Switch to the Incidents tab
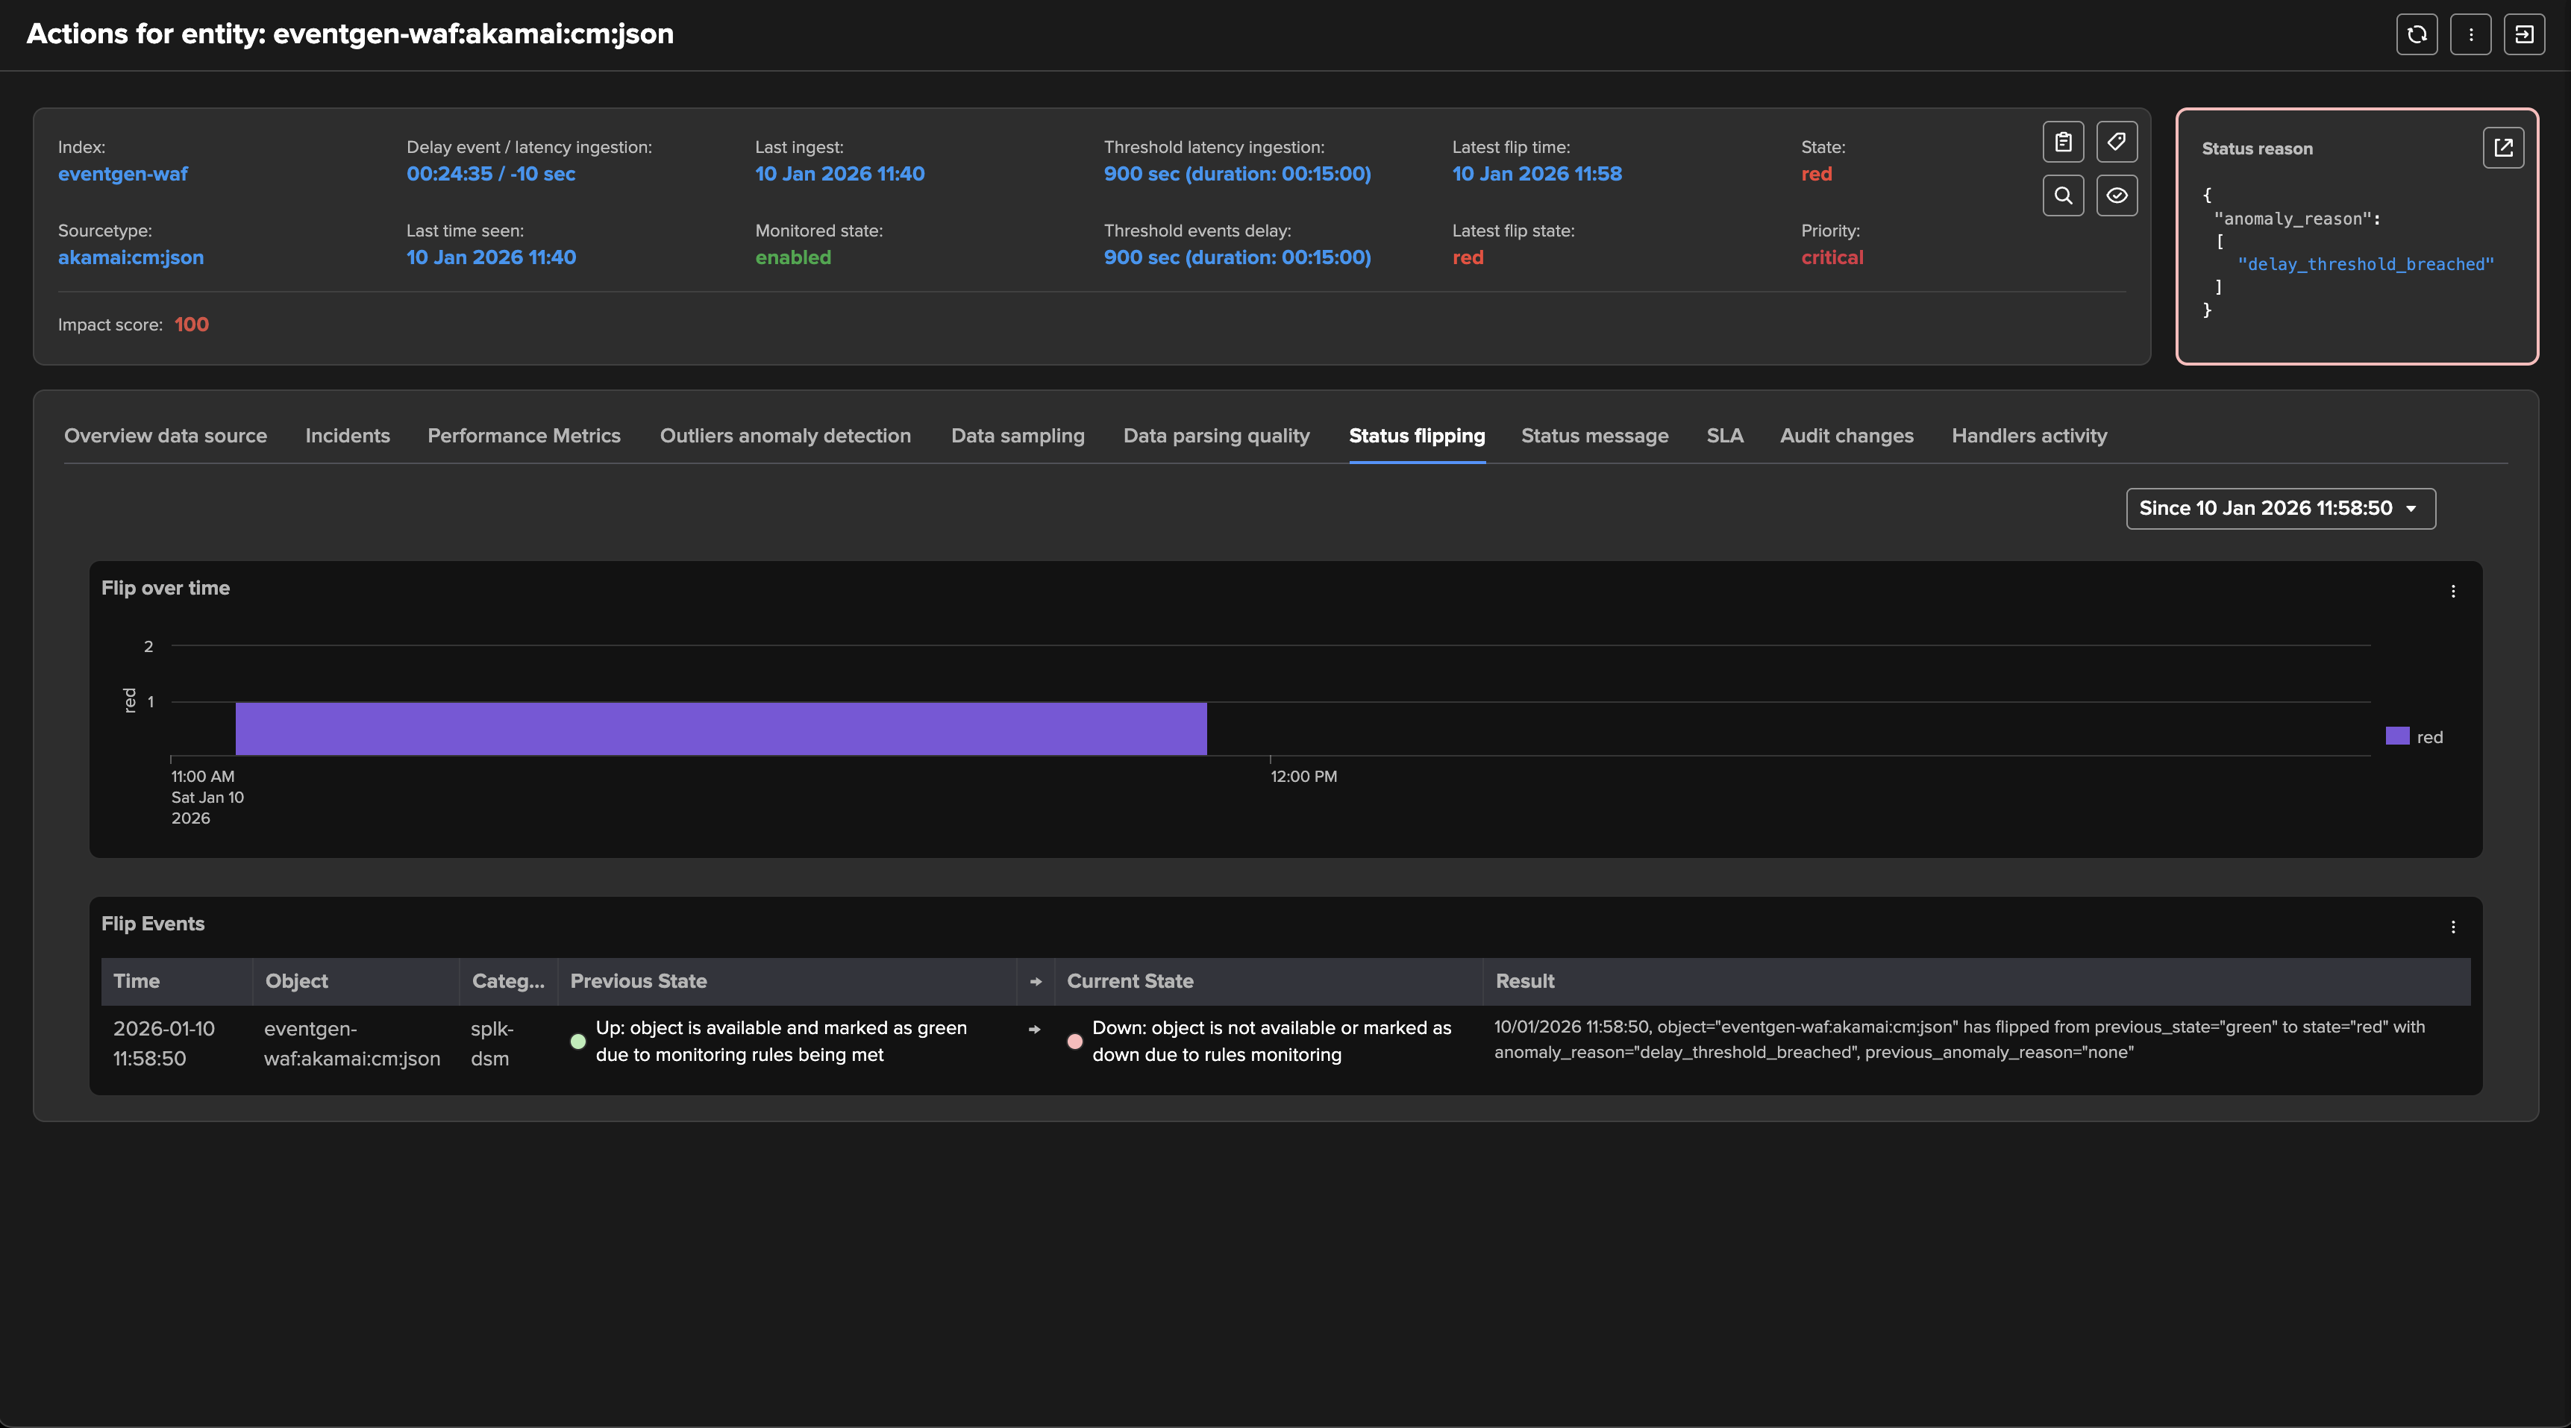2571x1428 pixels. point(348,436)
